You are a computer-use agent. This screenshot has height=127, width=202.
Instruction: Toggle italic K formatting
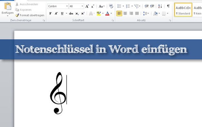point(56,13)
